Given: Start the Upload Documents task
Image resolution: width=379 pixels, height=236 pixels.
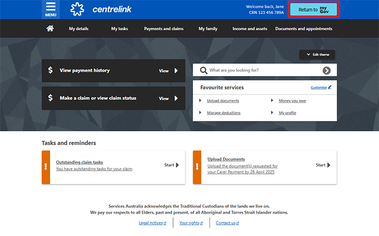Looking at the screenshot, I should click(323, 165).
